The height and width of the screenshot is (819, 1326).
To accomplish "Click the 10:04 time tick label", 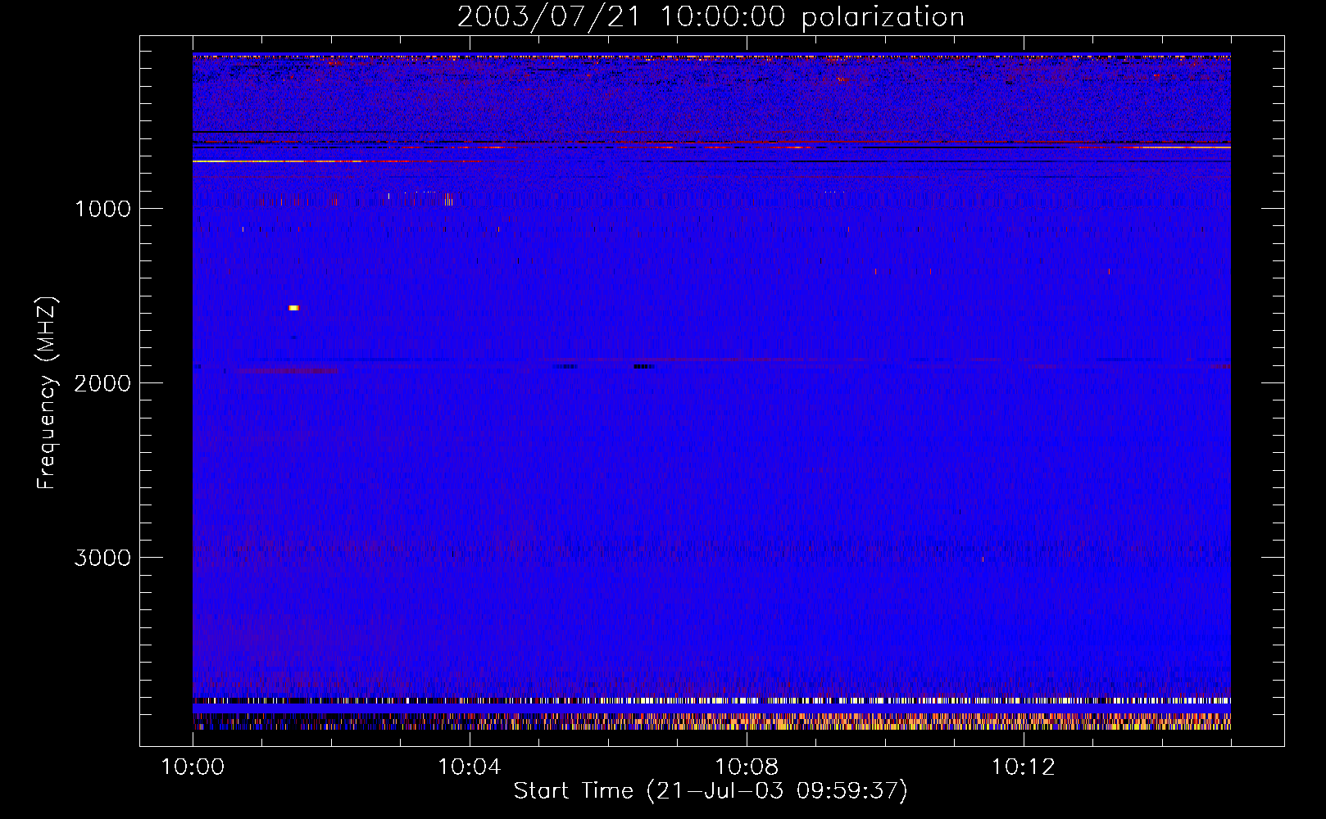I will click(470, 767).
